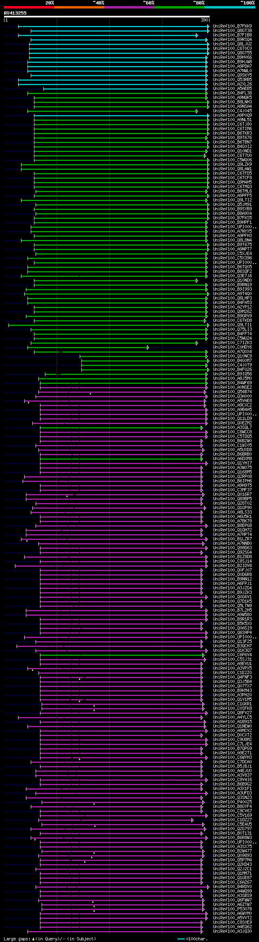The height and width of the screenshot is (942, 259).
Task: Select the UniRef100_A7Q0X4 label
Action: [x=232, y=352]
